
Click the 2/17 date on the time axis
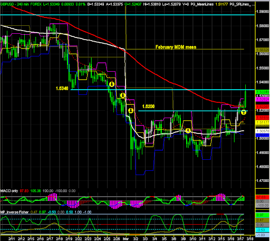(50, 239)
